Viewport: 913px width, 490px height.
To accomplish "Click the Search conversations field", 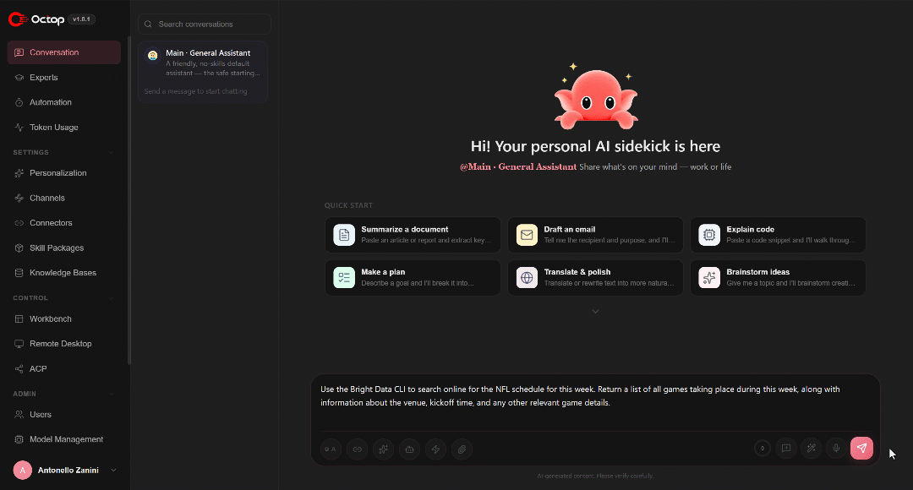I will 205,24.
